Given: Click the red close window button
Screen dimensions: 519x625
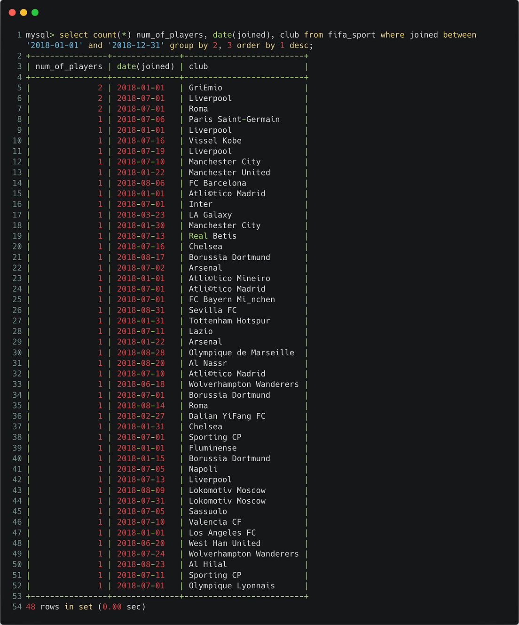Looking at the screenshot, I should [12, 13].
